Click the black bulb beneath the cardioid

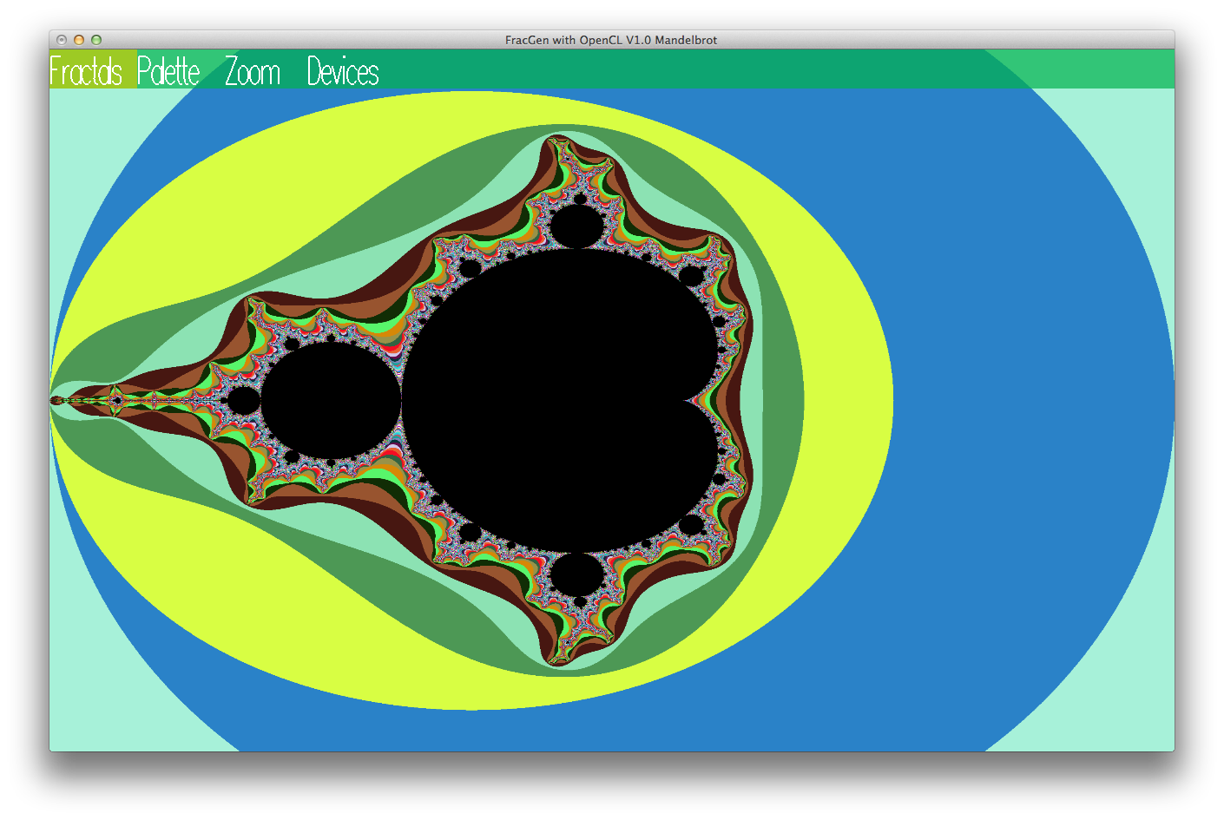tap(576, 574)
